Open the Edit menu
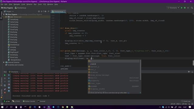 tap(6, 4)
